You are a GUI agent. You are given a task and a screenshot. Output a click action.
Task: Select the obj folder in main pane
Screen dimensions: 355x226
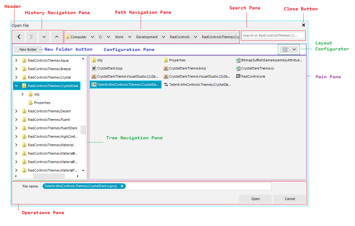coord(100,60)
